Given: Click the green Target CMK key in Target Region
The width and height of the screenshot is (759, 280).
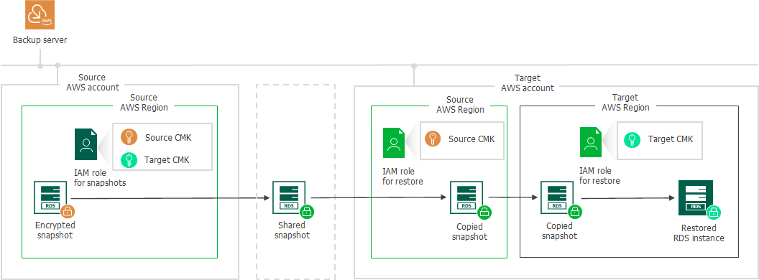Looking at the screenshot, I should click(x=632, y=140).
